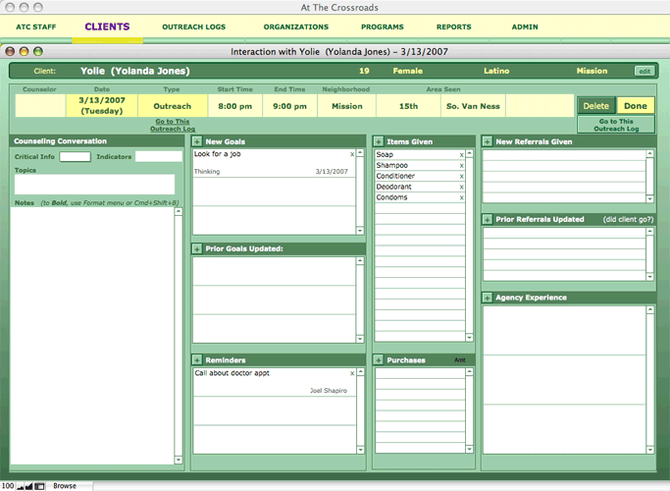Click the 3/13/2007 (Tuesday) date field
The width and height of the screenshot is (670, 491).
102,106
